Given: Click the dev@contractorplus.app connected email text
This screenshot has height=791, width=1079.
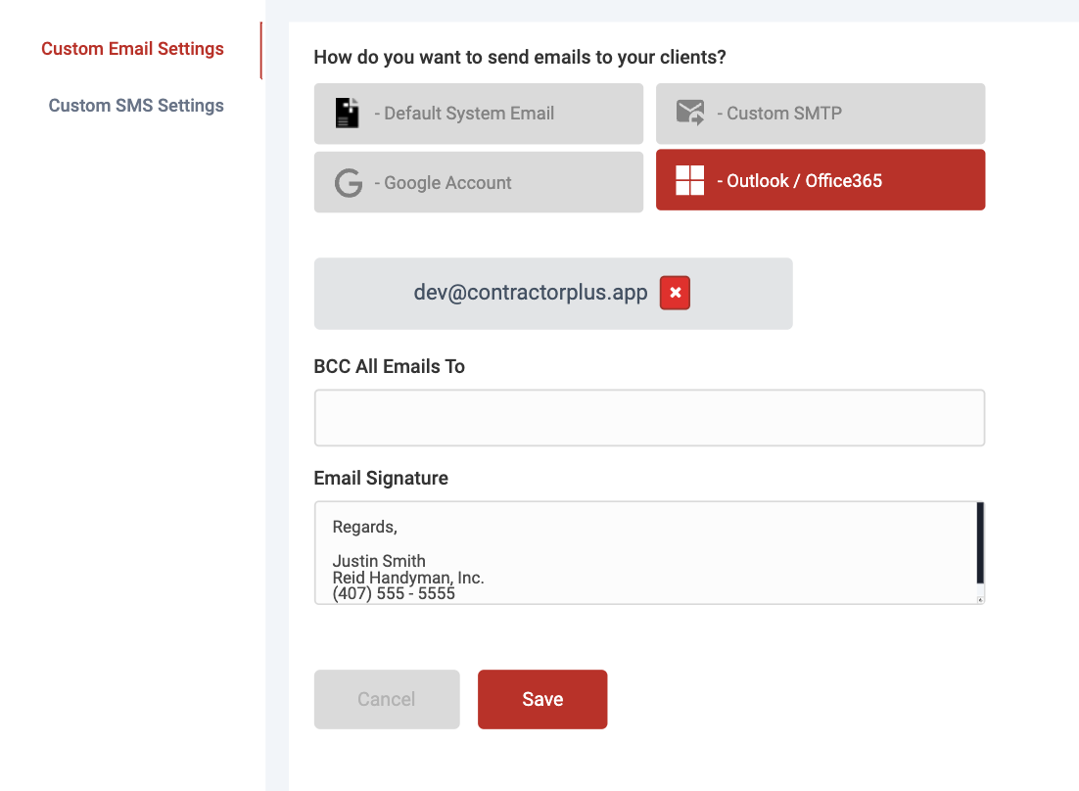Looking at the screenshot, I should click(x=531, y=293).
